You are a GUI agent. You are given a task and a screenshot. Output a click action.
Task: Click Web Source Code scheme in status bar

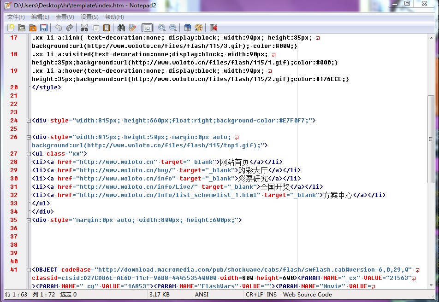tap(308, 295)
